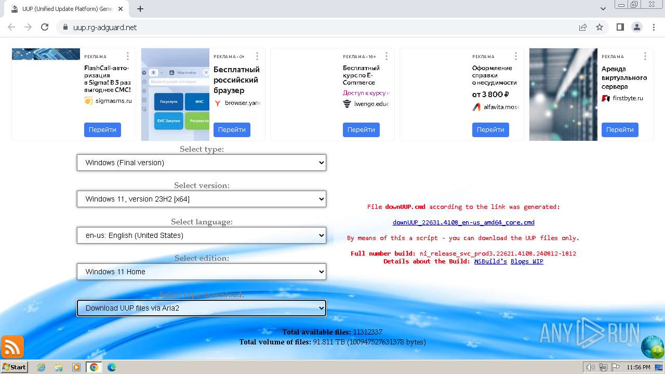Open options on the Yandex browser ad
The width and height of the screenshot is (665, 374).
coord(257,56)
